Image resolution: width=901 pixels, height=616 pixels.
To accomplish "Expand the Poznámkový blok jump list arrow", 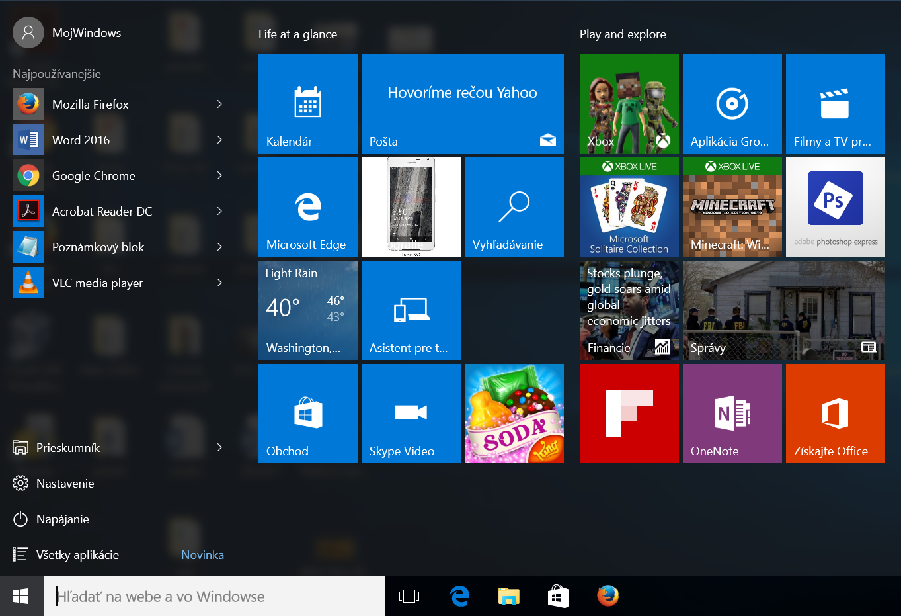I will point(219,247).
